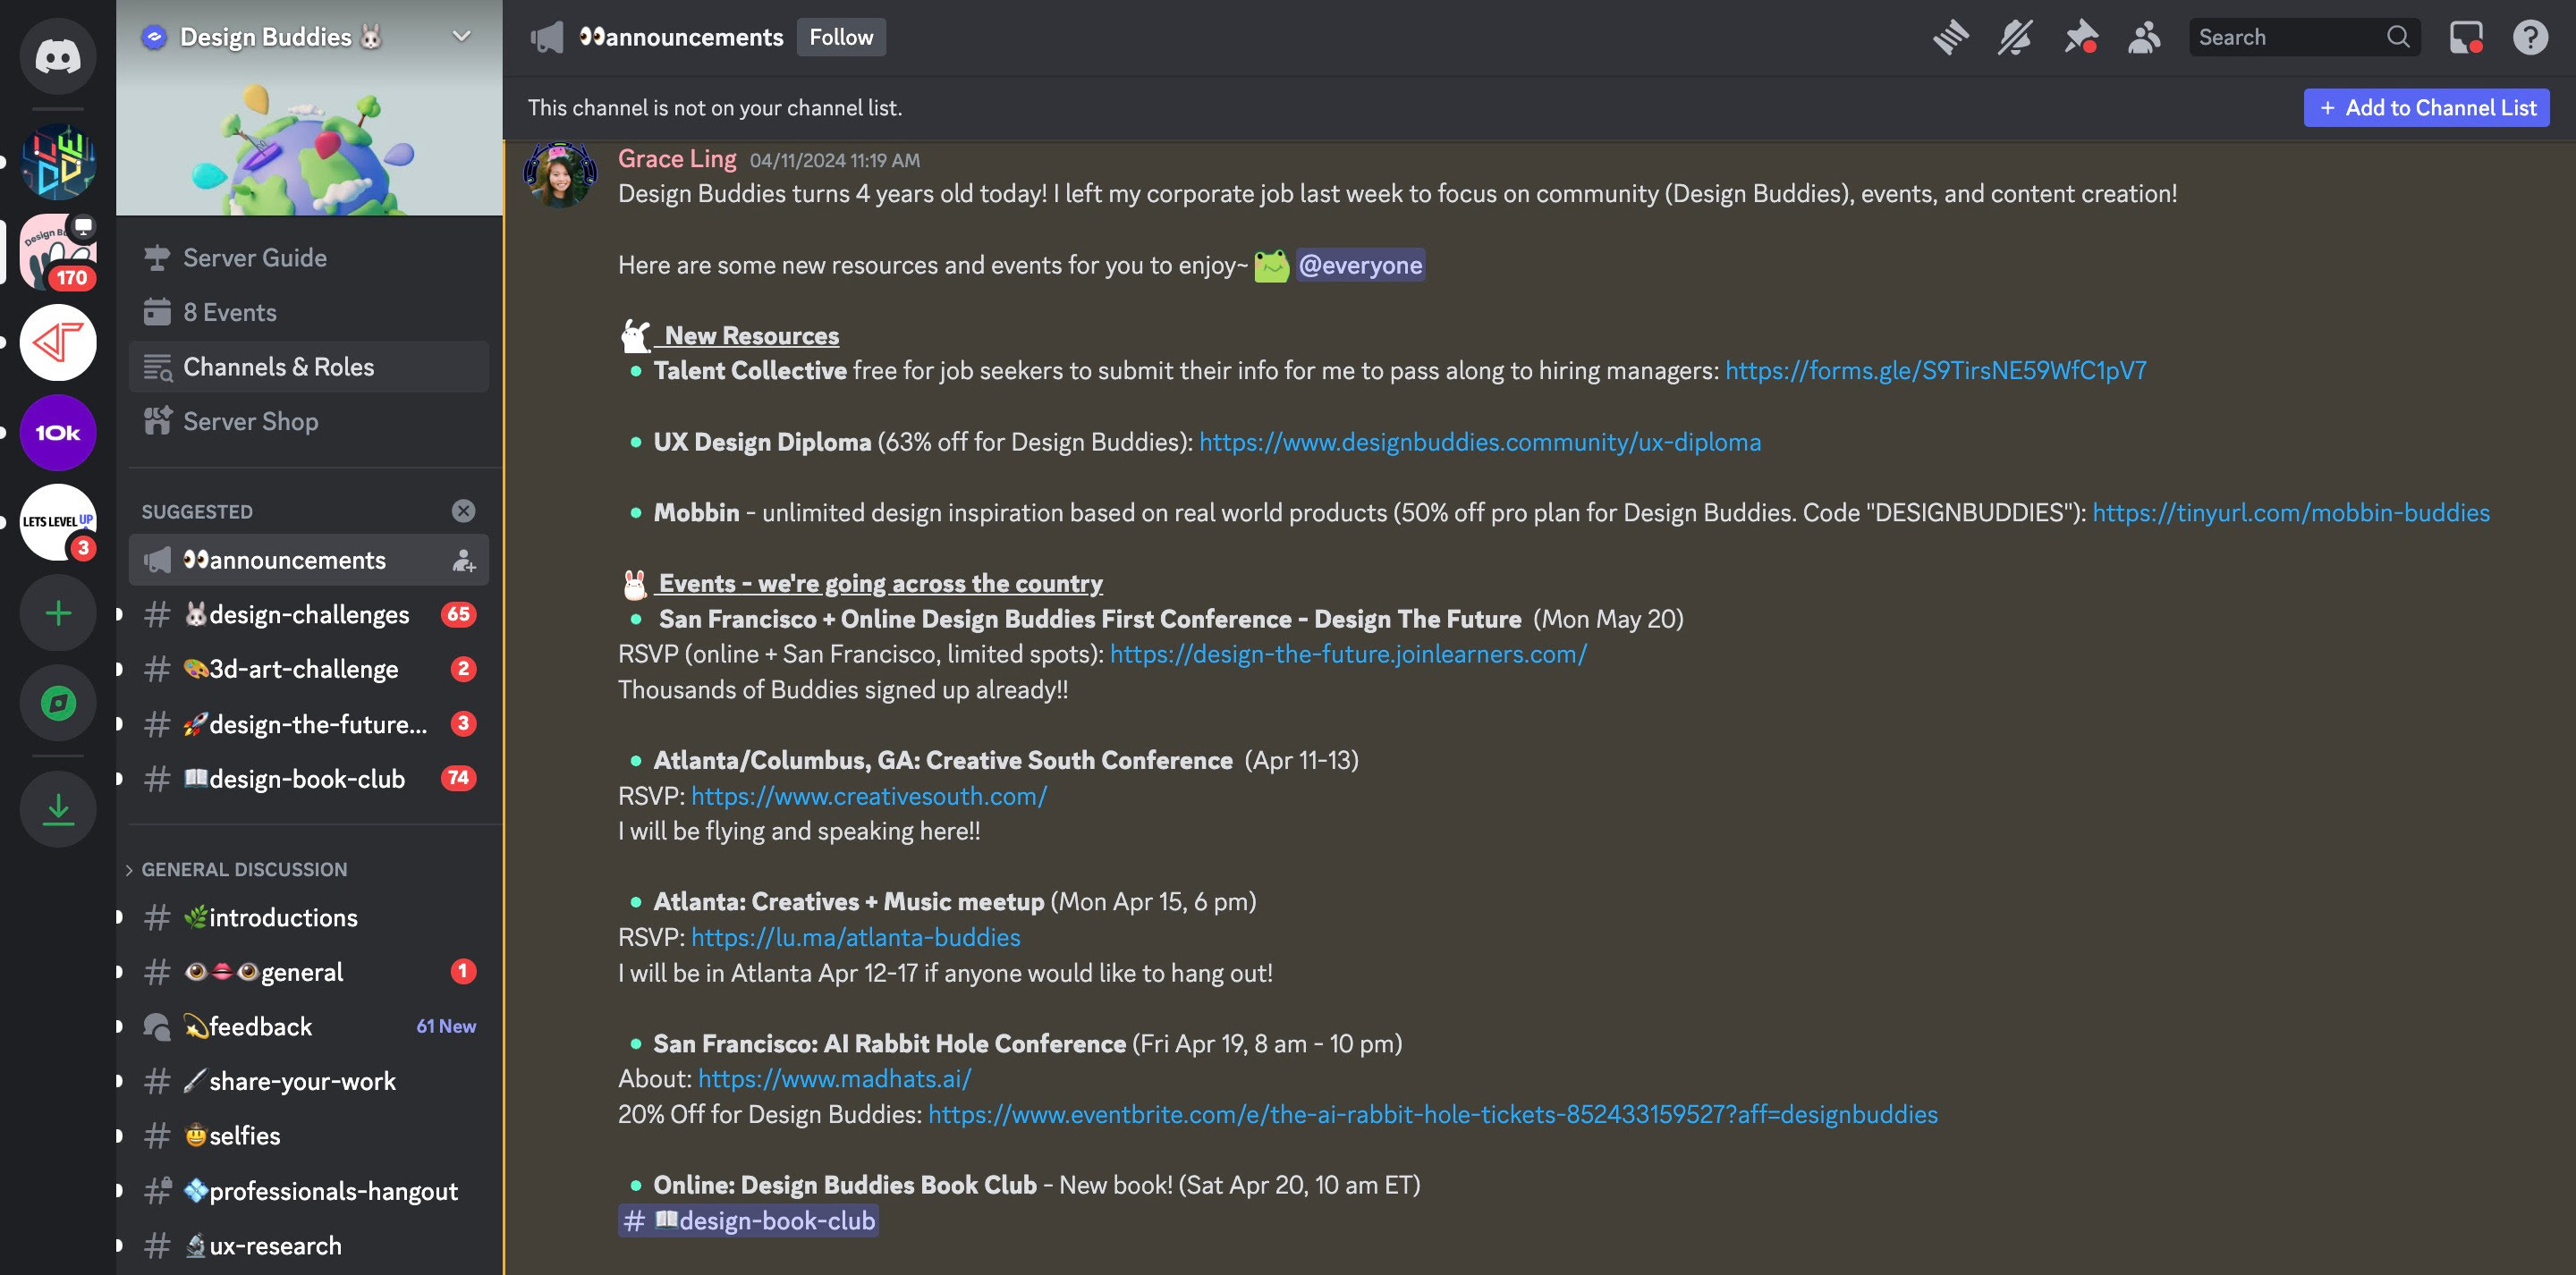Click the download apps icon
The width and height of the screenshot is (2576, 1275).
coord(58,808)
